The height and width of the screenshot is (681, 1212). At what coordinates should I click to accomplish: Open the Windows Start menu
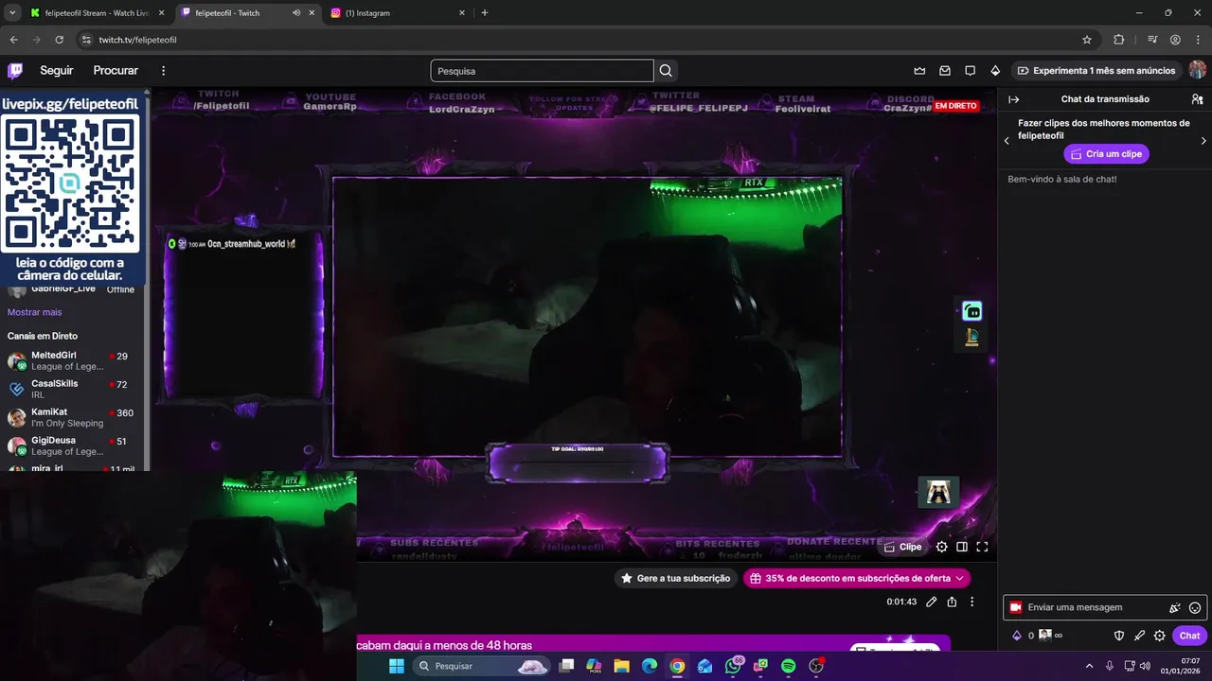(396, 666)
